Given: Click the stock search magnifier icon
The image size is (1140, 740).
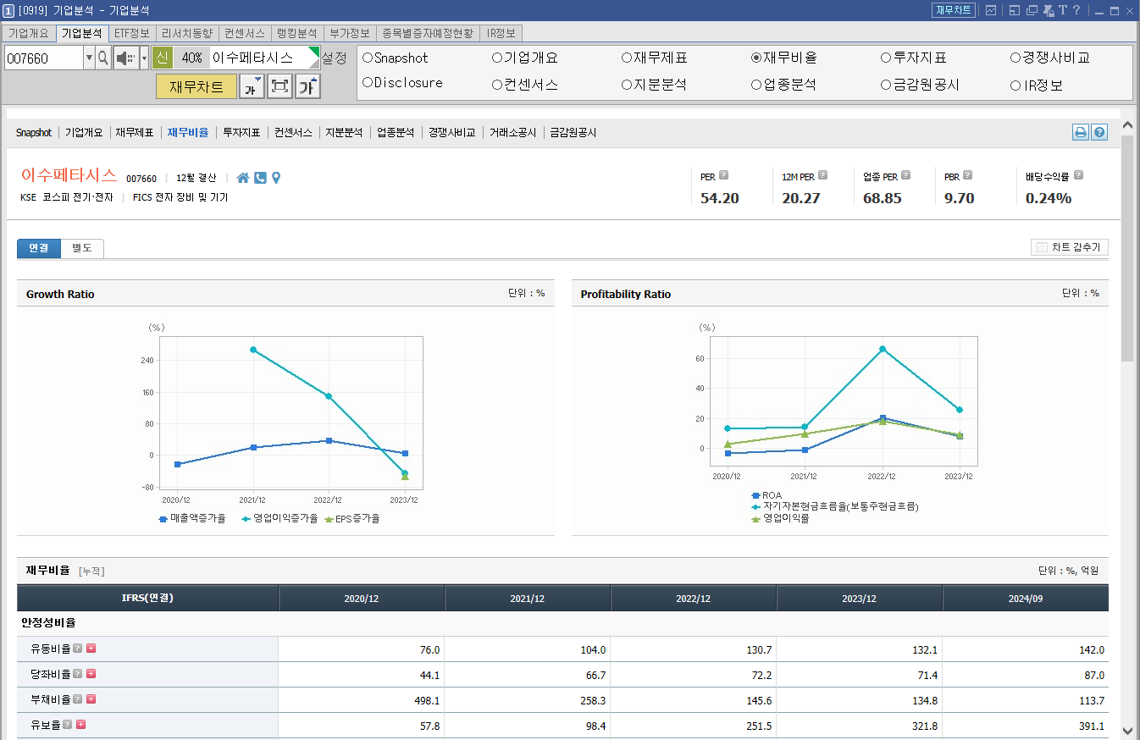Looking at the screenshot, I should (x=103, y=58).
